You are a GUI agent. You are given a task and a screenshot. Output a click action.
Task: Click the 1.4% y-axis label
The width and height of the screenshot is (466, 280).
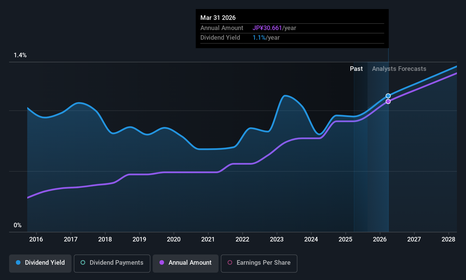(x=20, y=55)
